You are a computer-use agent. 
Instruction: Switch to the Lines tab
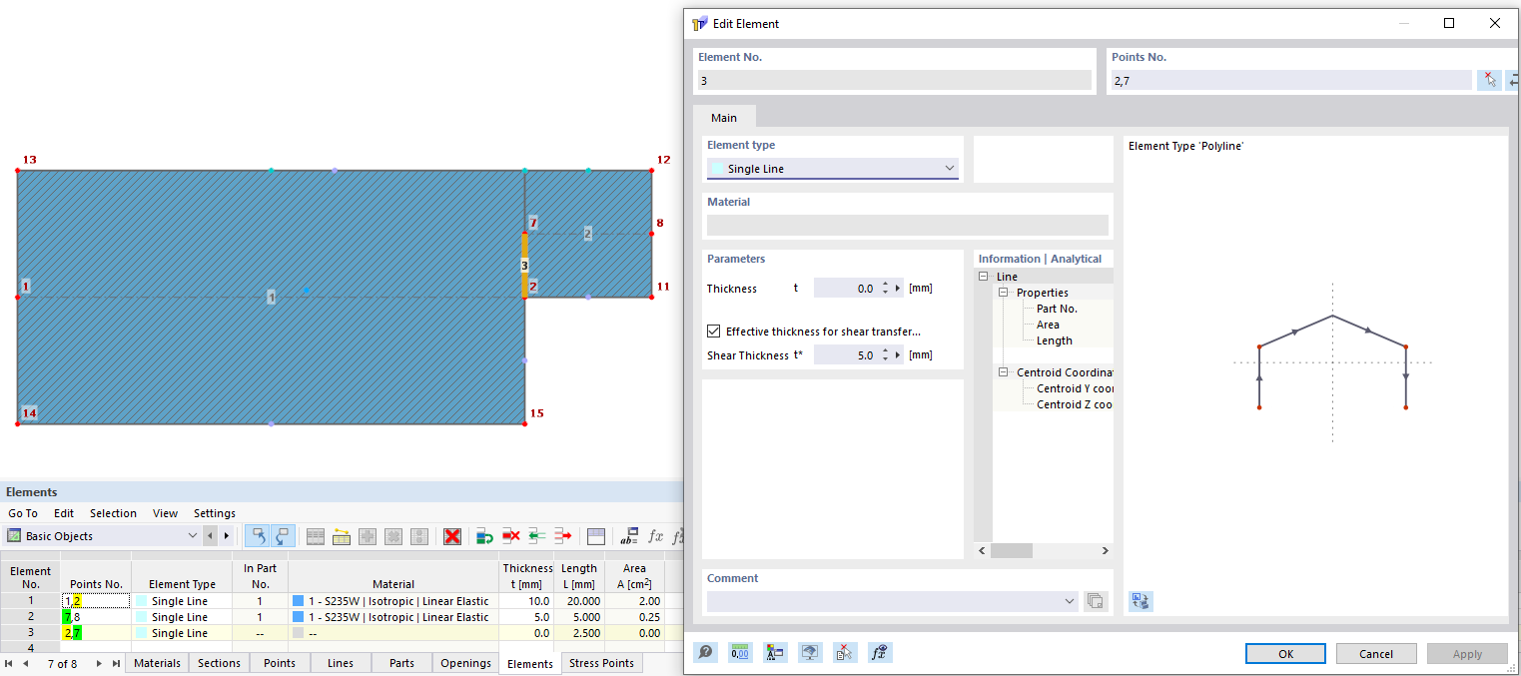click(341, 663)
